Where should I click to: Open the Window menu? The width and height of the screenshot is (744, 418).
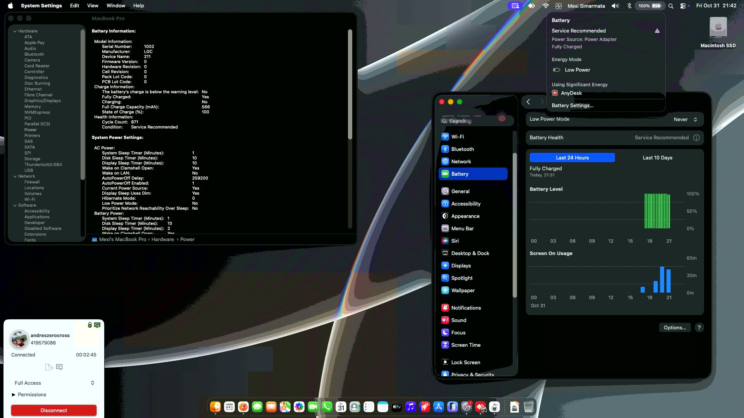click(x=116, y=5)
